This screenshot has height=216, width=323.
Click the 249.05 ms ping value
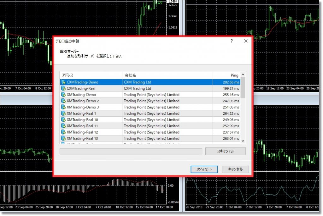pyautogui.click(x=231, y=119)
